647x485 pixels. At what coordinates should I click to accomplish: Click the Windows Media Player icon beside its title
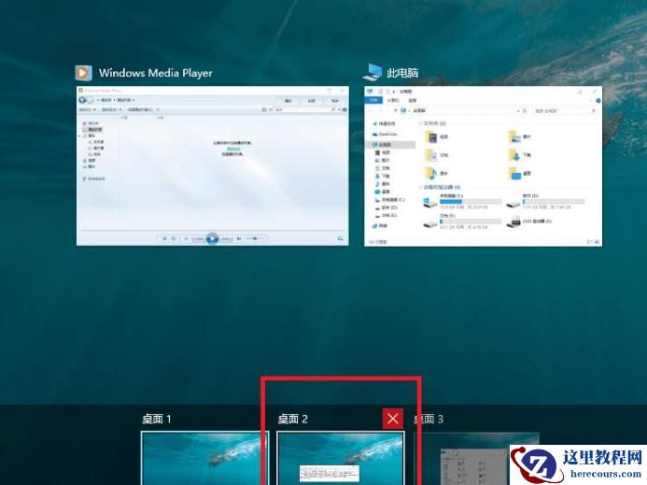coord(83,73)
